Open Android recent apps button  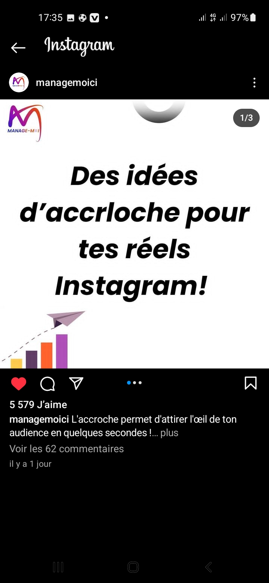point(58,567)
